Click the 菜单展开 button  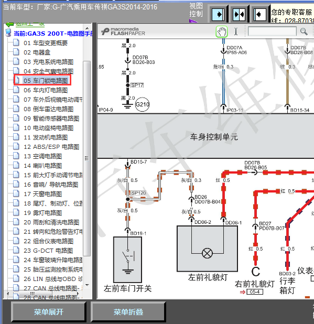[49, 312]
